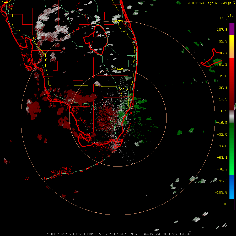Select the 107.8 legend value
This screenshot has width=236, height=236.
[222, 29]
